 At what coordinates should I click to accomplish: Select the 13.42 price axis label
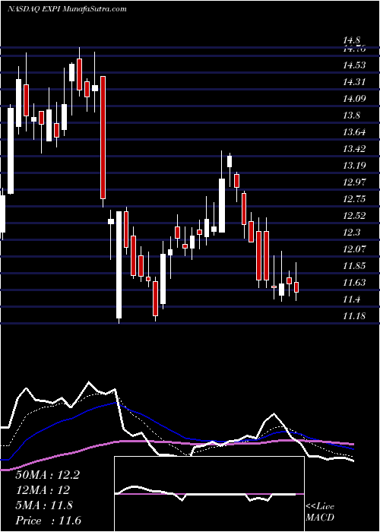click(x=354, y=149)
